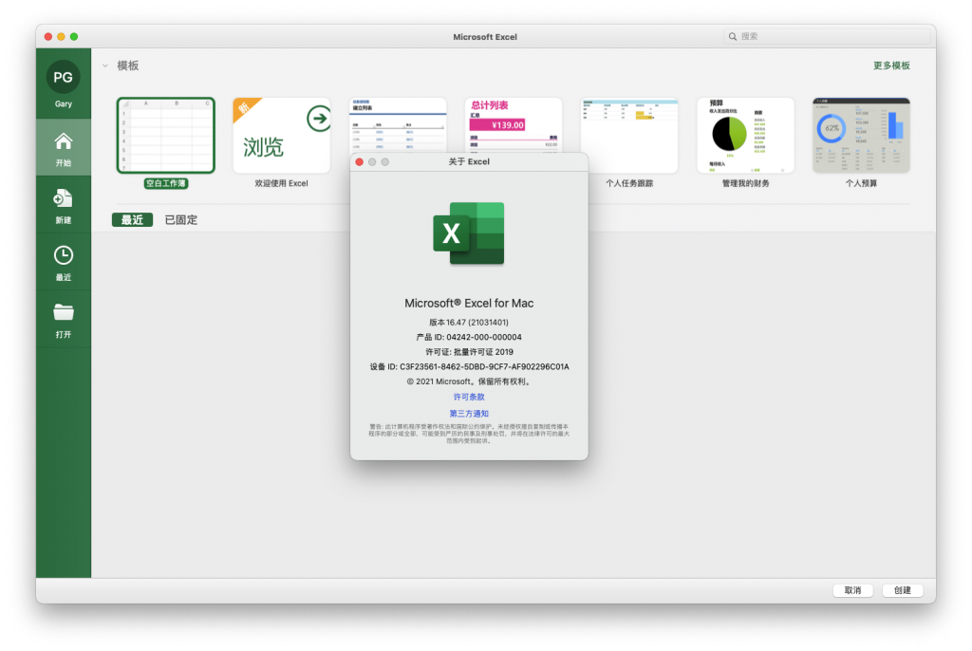Open the PG Gary account avatar
972x651 pixels.
(x=64, y=78)
